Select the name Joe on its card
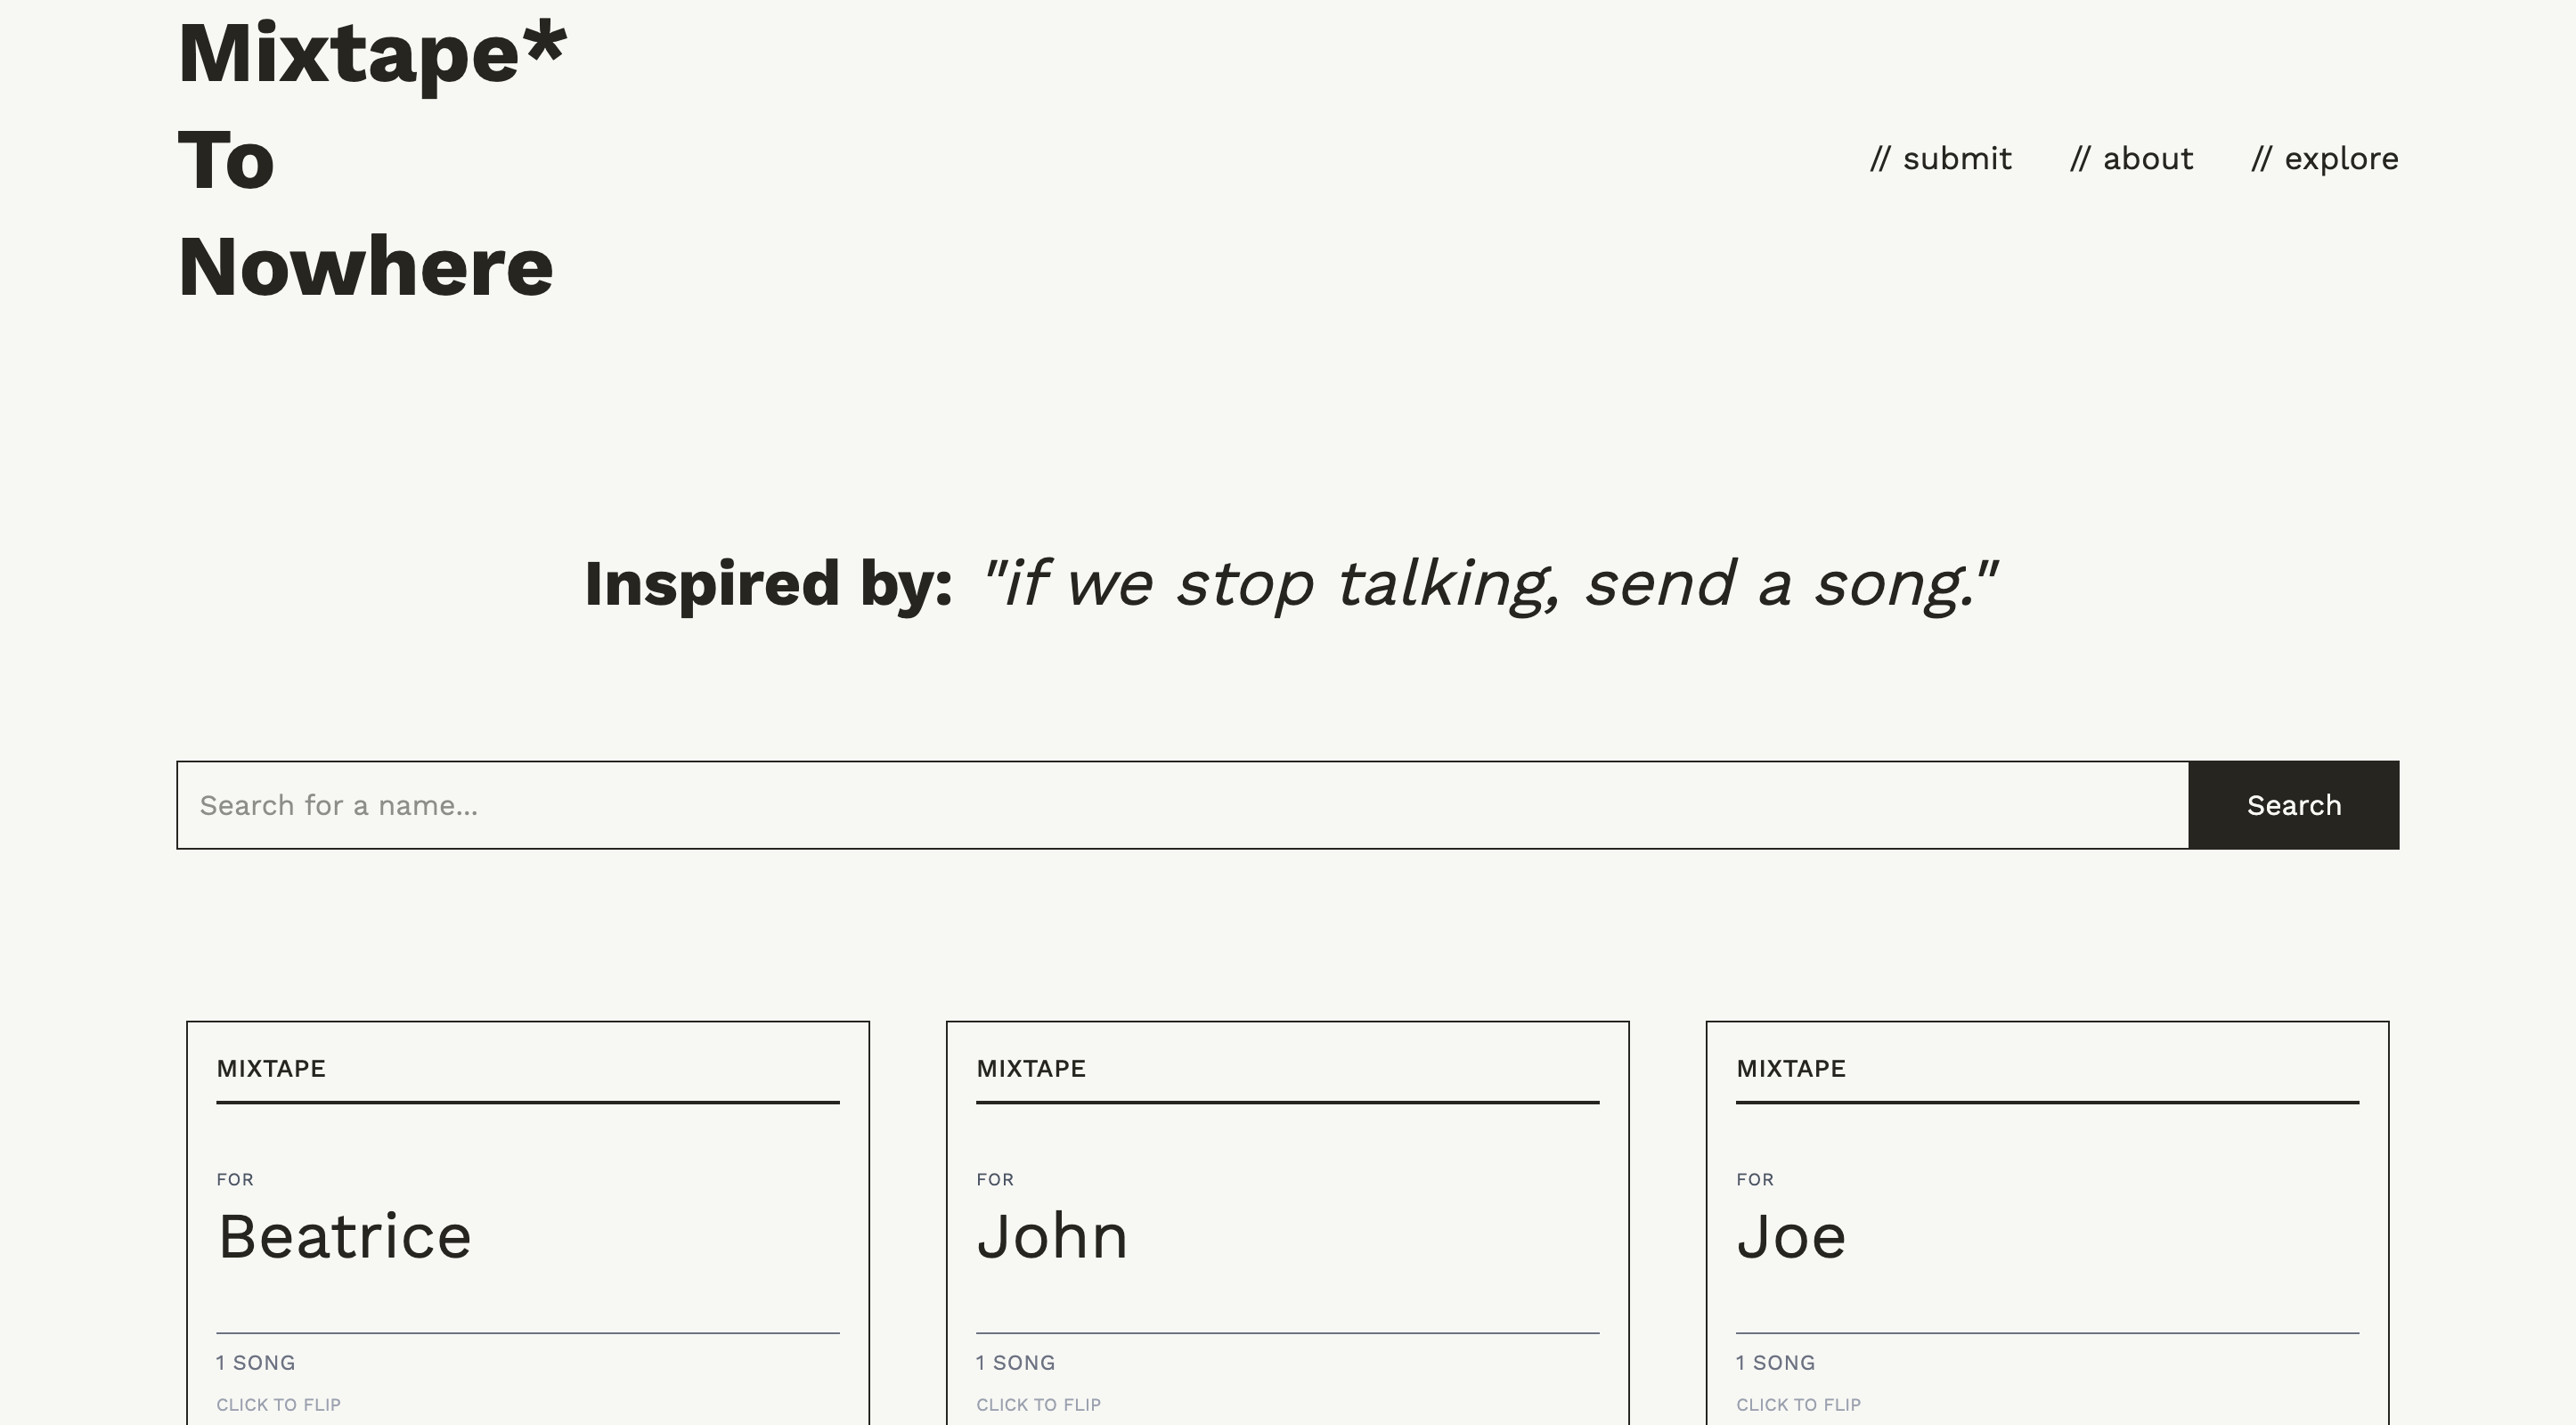 (1792, 1237)
